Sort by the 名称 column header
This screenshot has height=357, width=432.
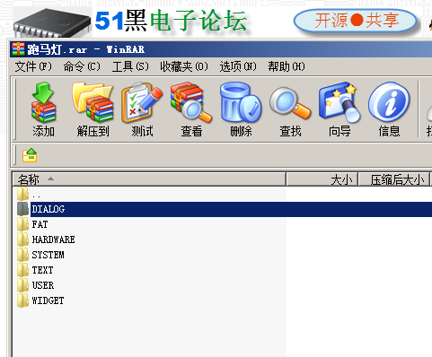tap(149, 179)
